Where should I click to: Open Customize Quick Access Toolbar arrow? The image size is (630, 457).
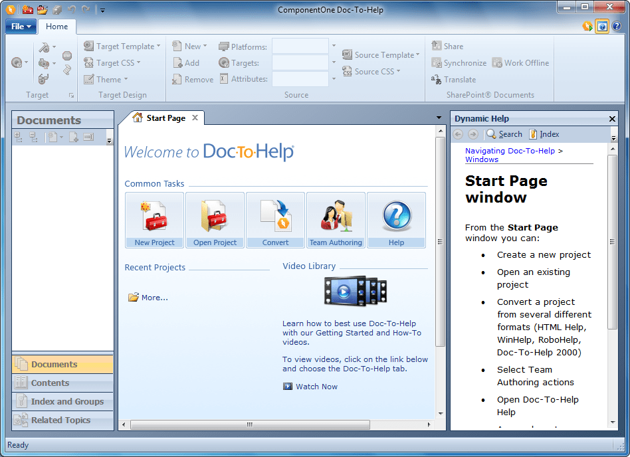pyautogui.click(x=102, y=11)
